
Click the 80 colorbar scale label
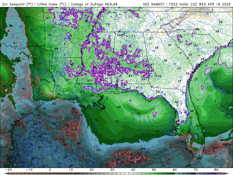(216, 170)
